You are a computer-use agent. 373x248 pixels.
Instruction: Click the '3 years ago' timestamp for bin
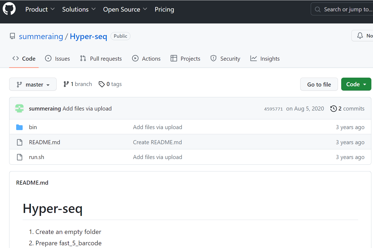click(x=350, y=127)
